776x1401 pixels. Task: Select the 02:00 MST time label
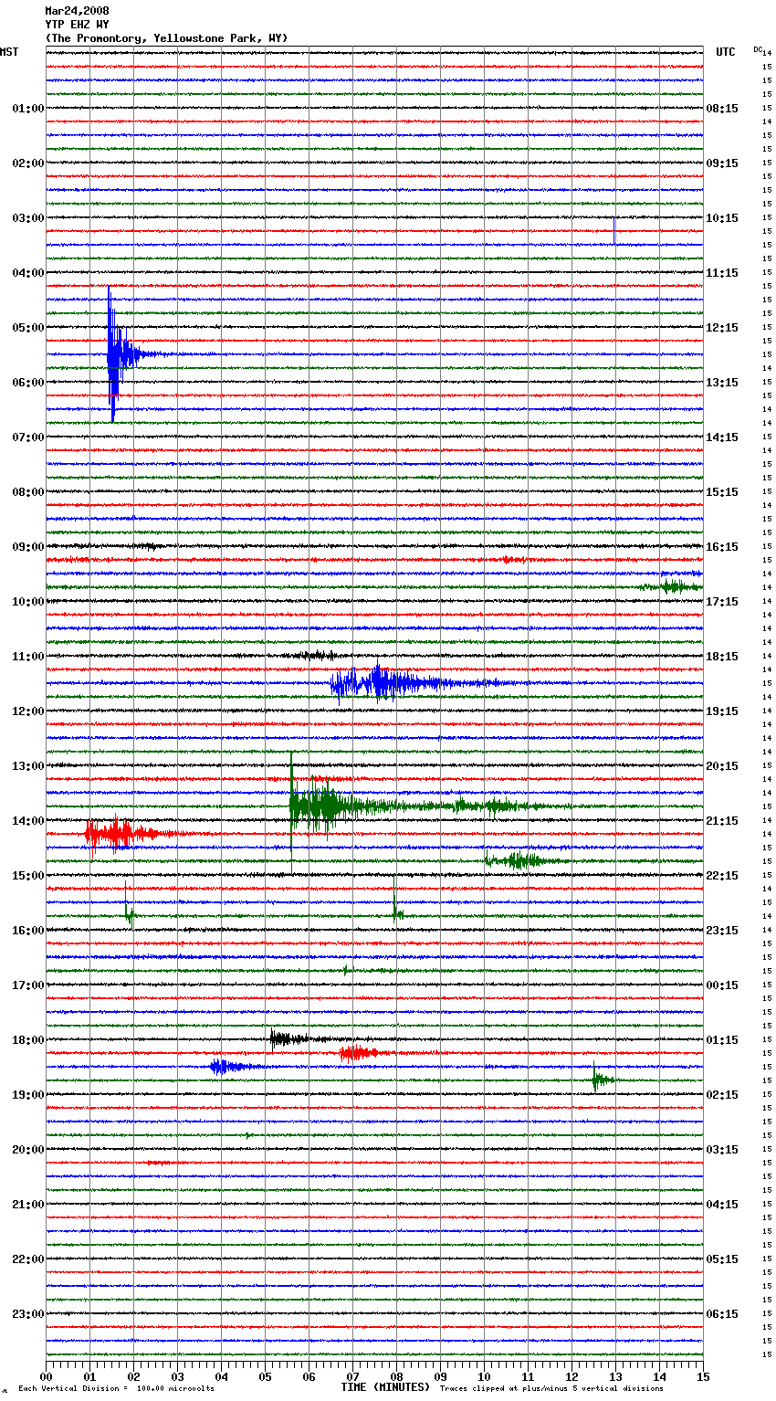point(28,163)
